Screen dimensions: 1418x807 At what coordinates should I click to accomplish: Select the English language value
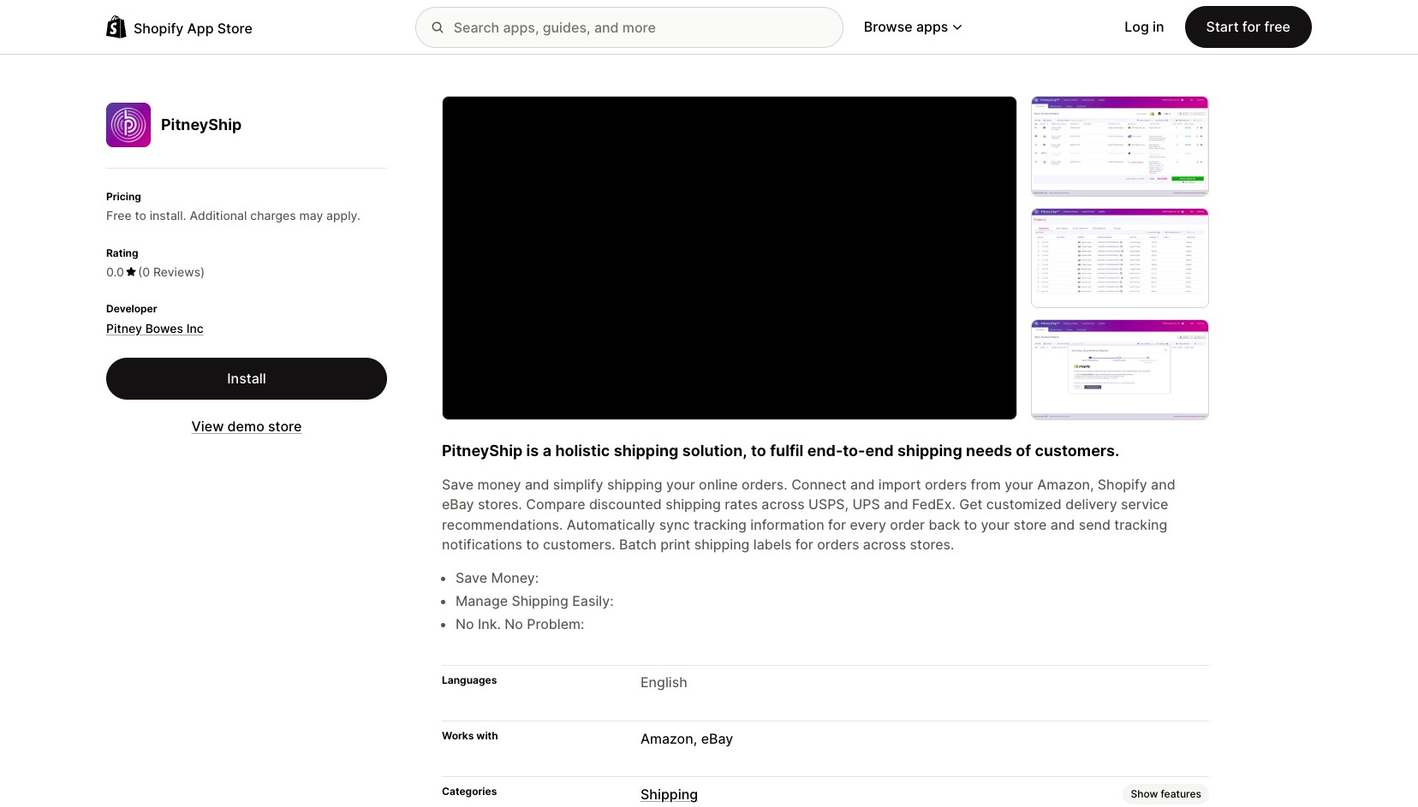pos(664,682)
